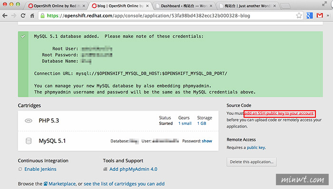Click the Cartridges heading
The height and width of the screenshot is (189, 333).
point(29,105)
